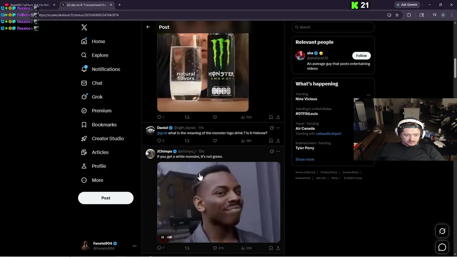Click Ask Gemini in browser toolbar
Screen dimensions: 457x257
click(x=407, y=5)
